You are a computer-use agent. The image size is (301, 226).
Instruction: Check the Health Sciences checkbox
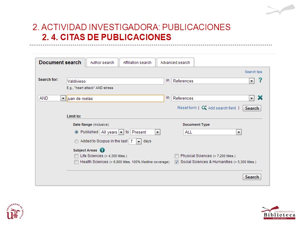pos(77,162)
